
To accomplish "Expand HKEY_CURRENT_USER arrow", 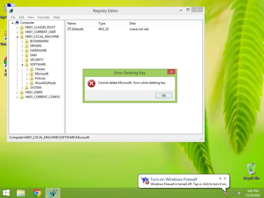I will point(17,32).
